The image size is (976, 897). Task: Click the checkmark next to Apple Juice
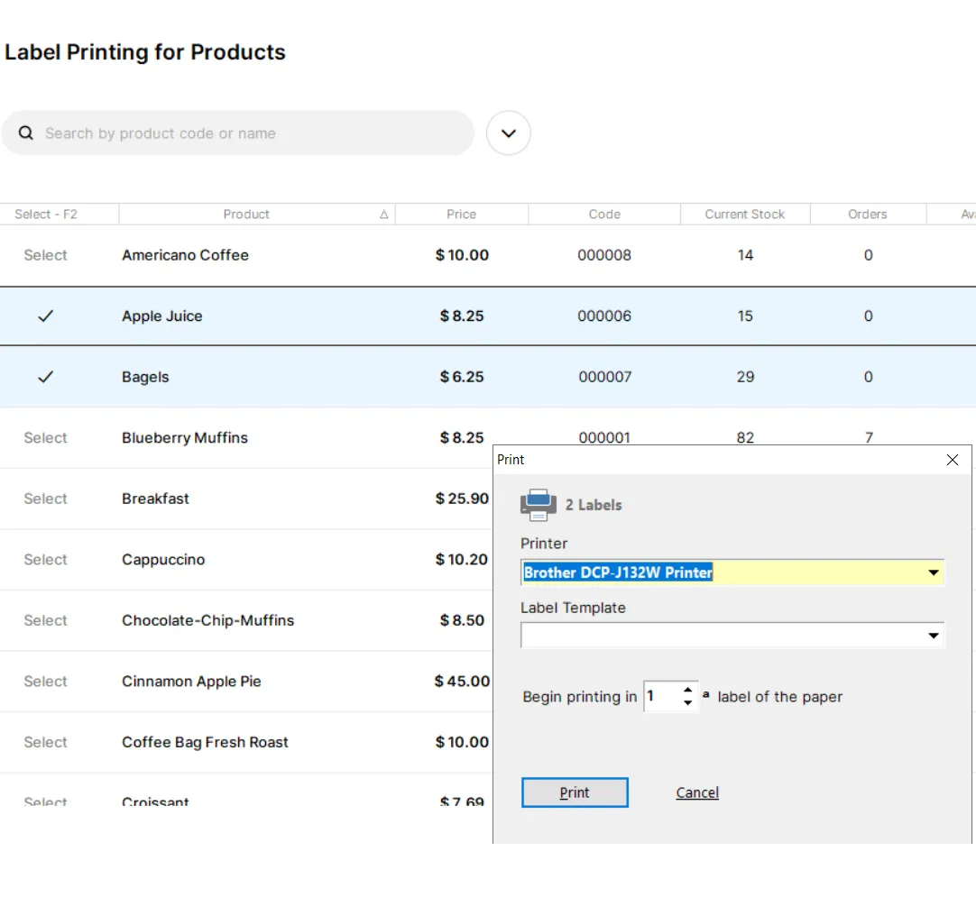(x=45, y=316)
